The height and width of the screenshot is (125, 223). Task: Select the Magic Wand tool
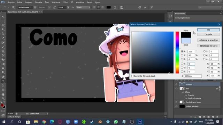(x=3, y=30)
